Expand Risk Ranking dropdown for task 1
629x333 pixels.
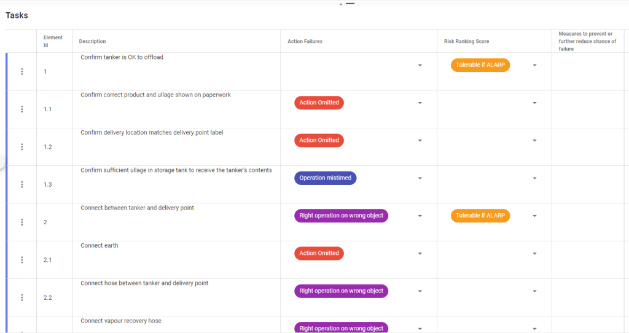534,65
